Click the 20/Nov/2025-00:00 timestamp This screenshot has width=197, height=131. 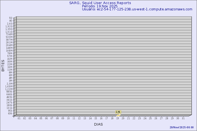tap(182, 127)
